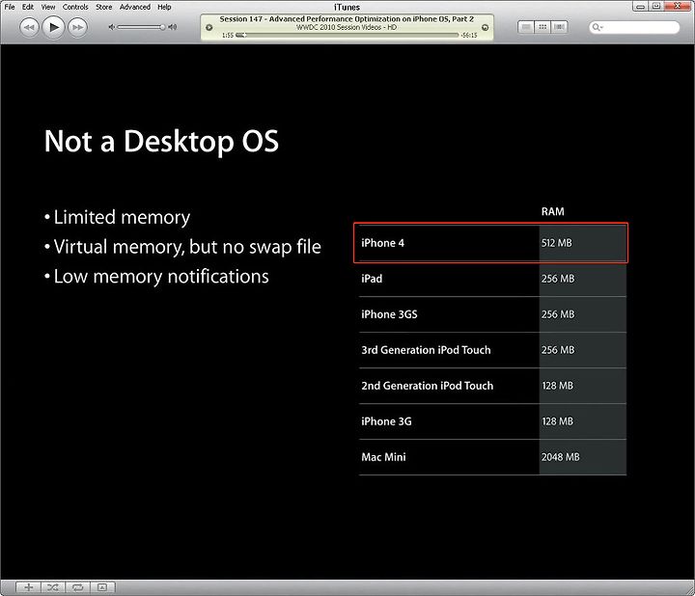Switch to Cover Flow view
This screenshot has width=695, height=596.
pos(559,27)
